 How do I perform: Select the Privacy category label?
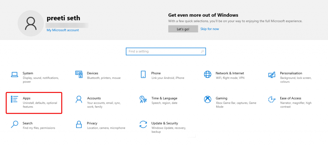92,123
